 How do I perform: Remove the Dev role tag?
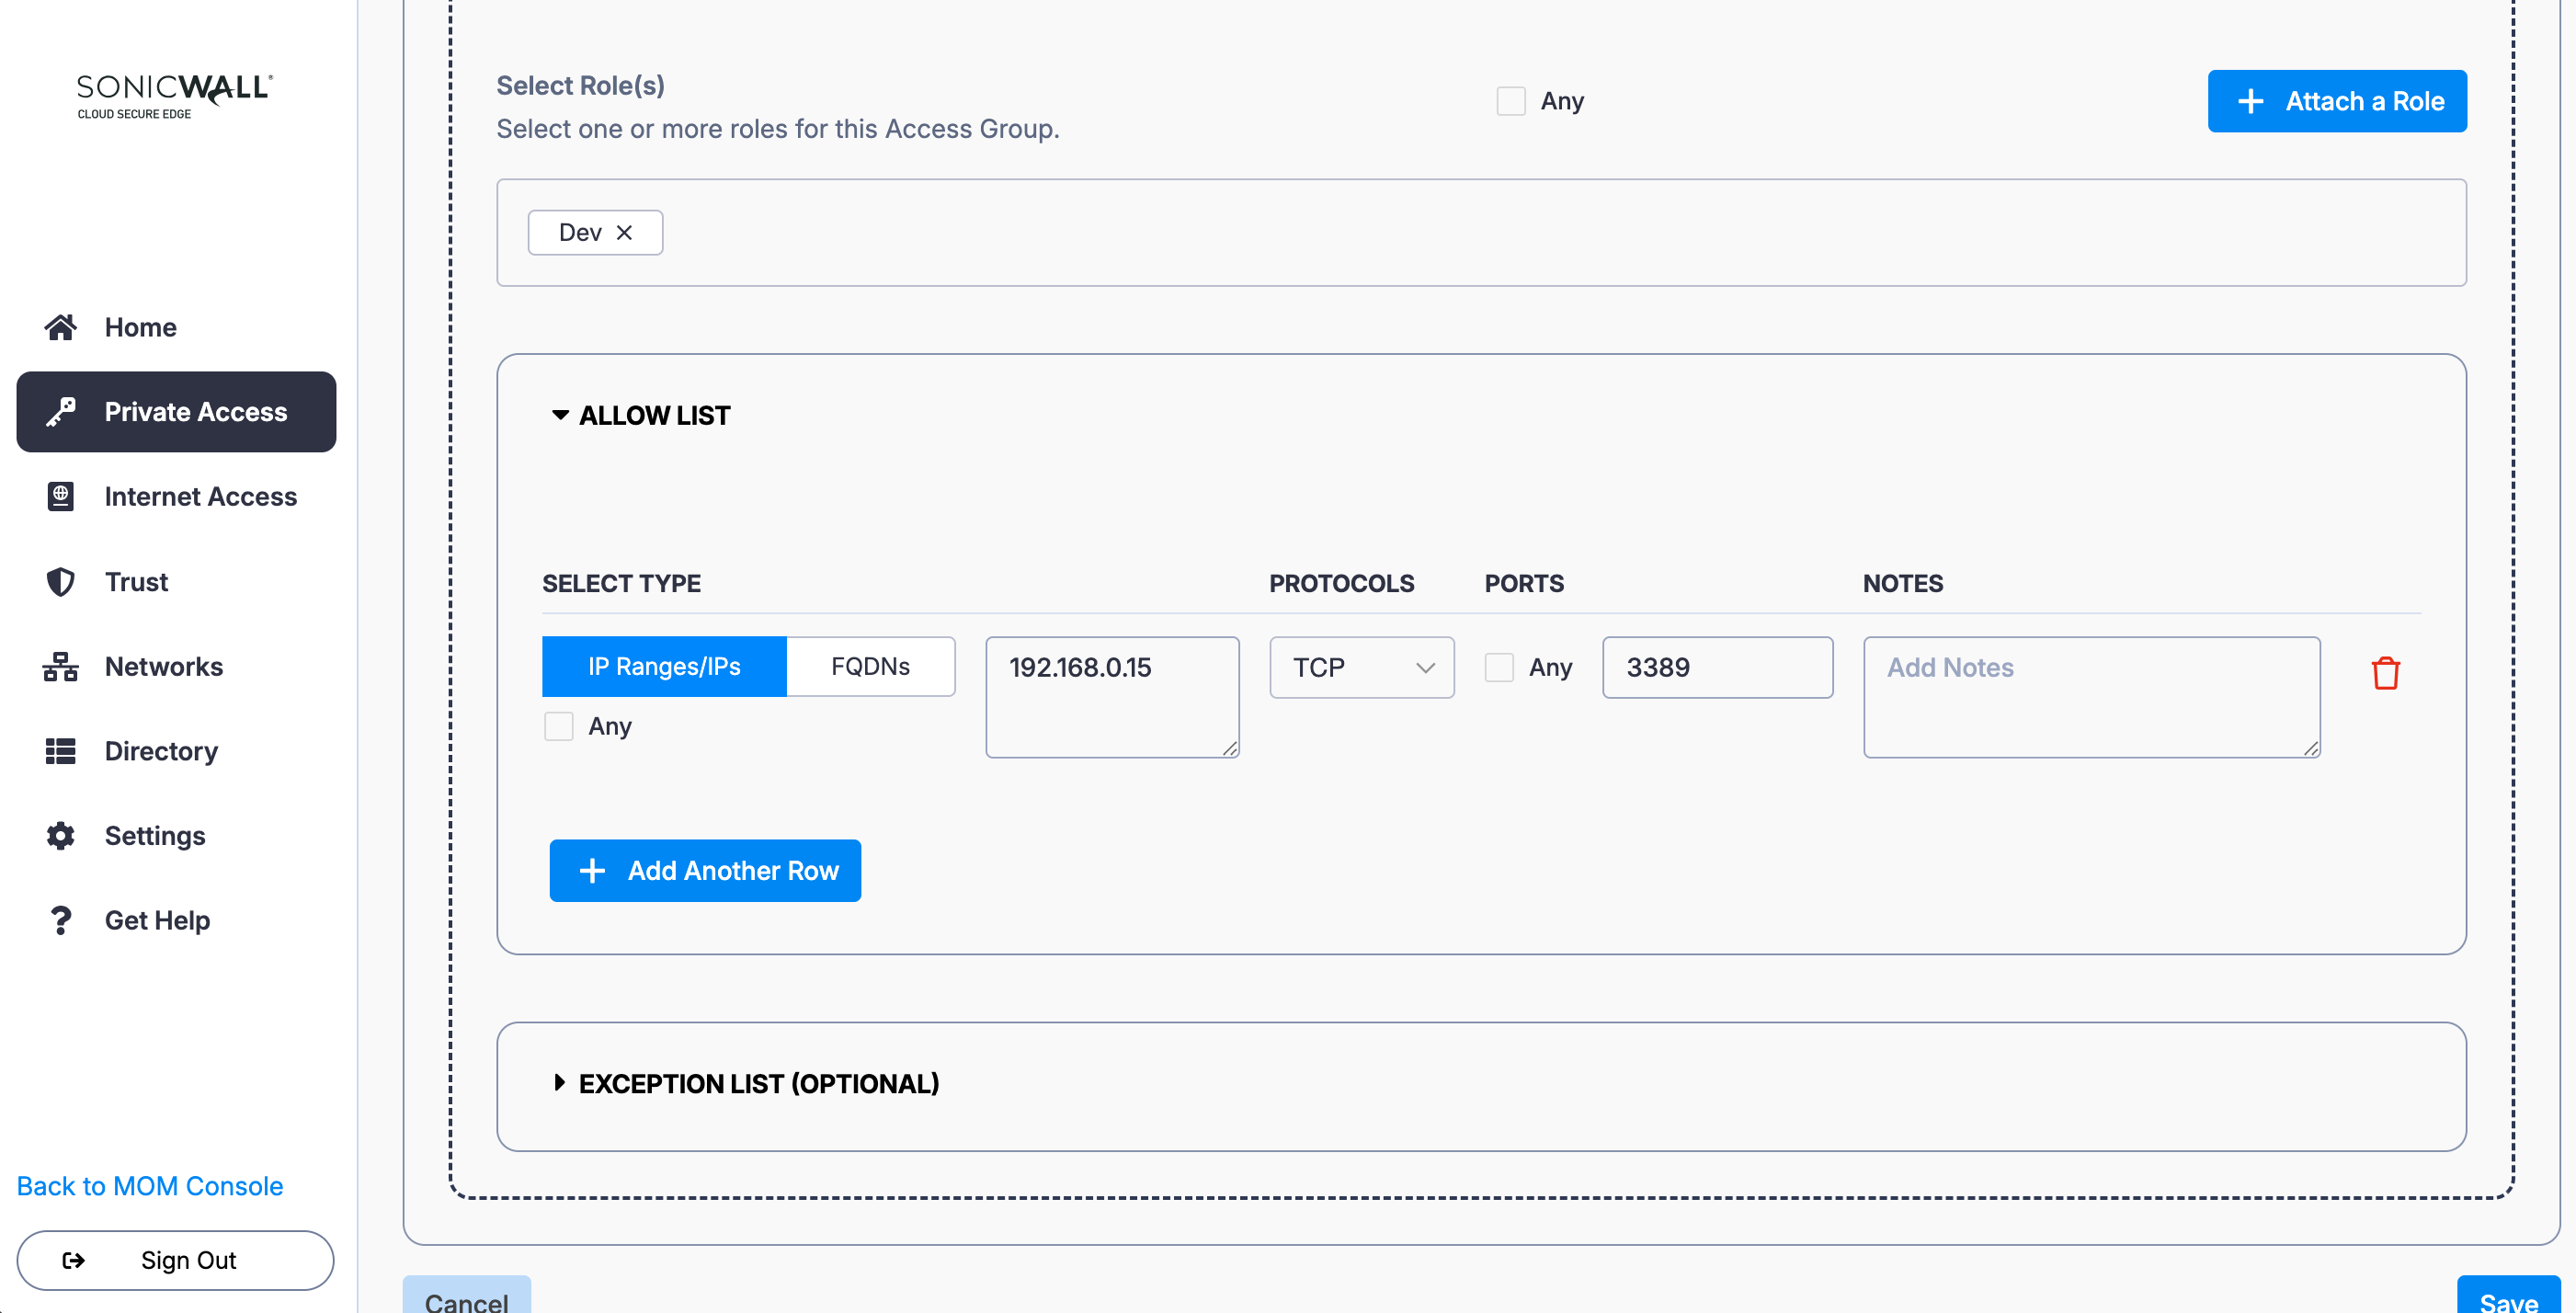pos(624,232)
